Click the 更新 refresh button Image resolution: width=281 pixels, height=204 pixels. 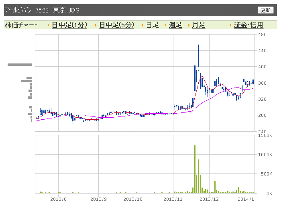tap(266, 10)
